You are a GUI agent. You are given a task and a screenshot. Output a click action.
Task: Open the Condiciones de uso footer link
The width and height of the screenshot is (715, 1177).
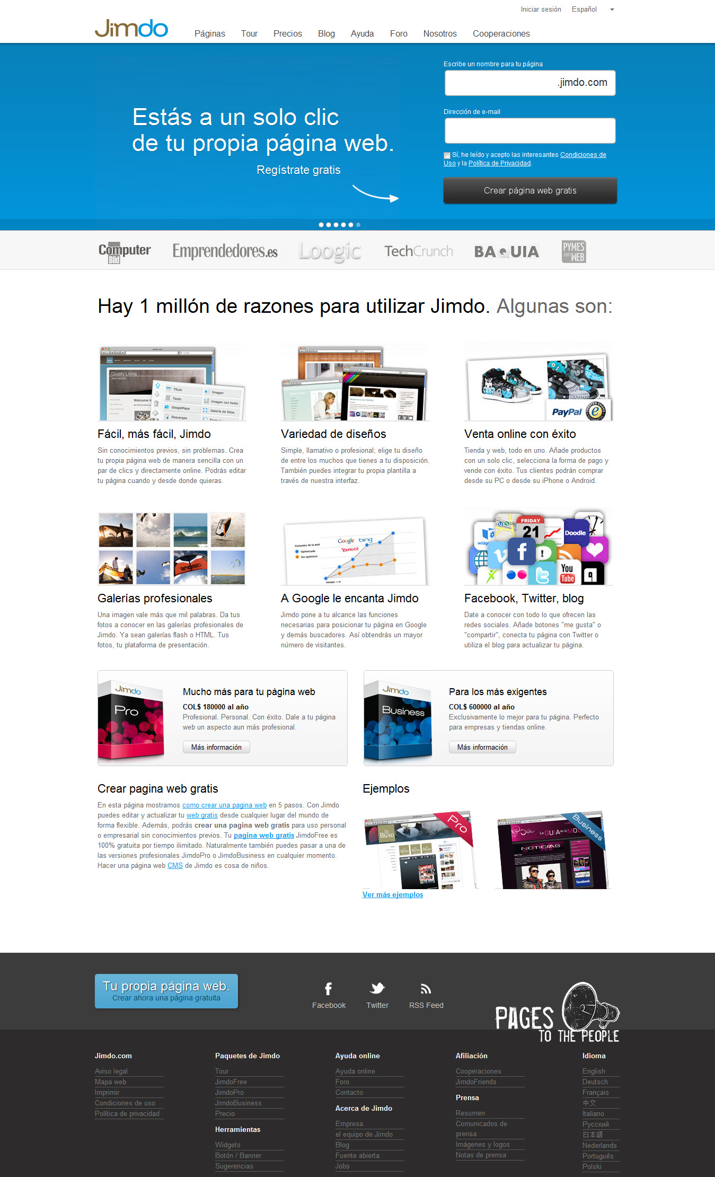click(125, 1103)
